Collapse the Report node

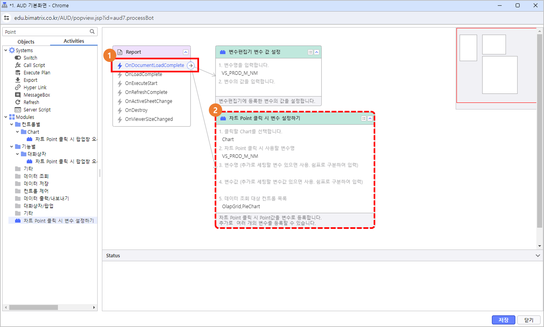pos(185,52)
